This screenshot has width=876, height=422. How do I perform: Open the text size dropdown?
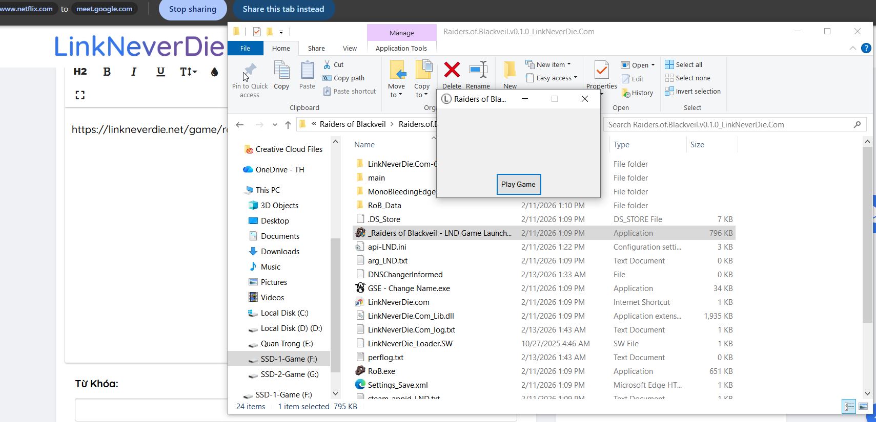point(188,72)
